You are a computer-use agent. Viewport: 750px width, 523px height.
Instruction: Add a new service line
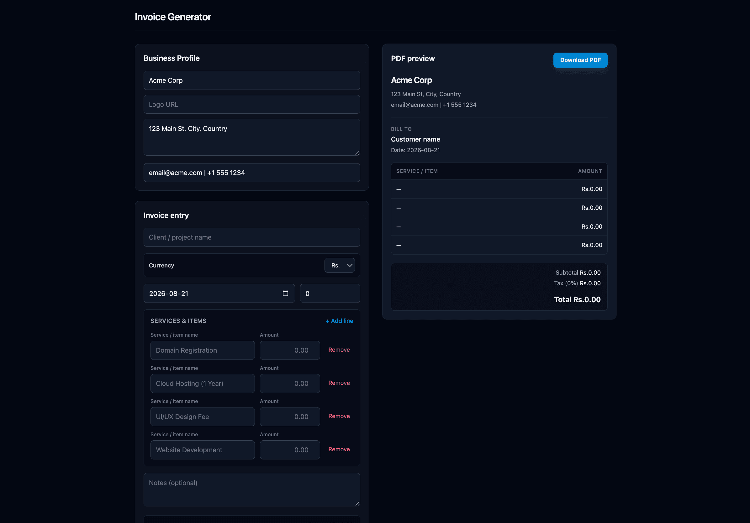(339, 321)
